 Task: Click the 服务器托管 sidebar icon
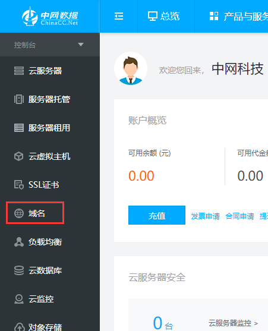click(19, 99)
